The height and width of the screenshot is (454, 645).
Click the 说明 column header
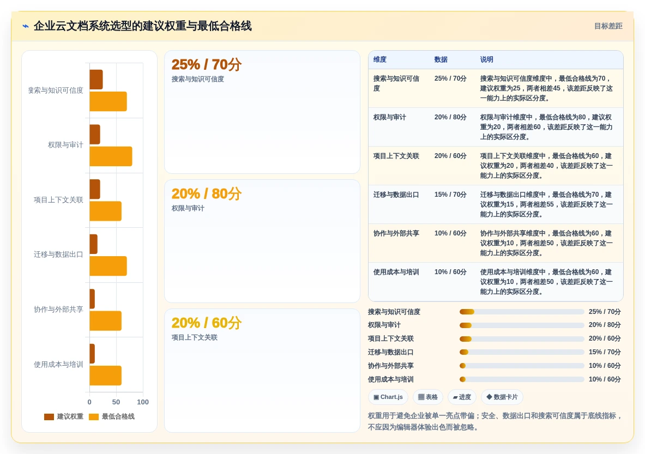pyautogui.click(x=487, y=59)
